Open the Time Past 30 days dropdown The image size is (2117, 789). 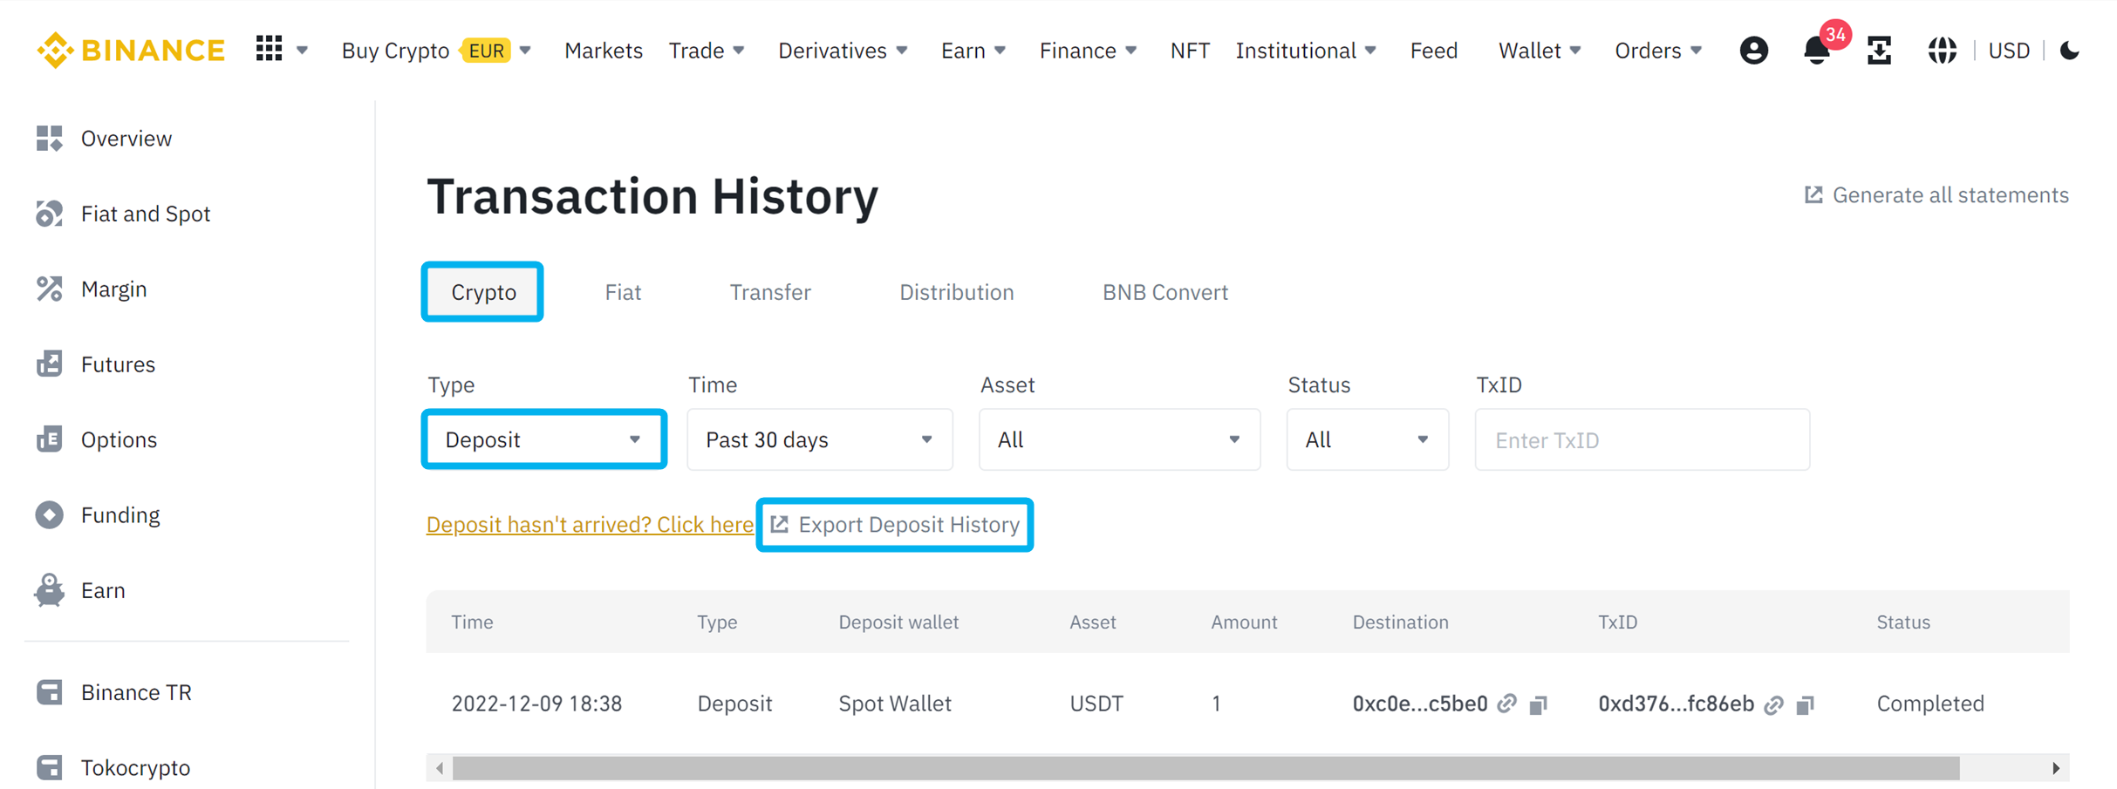tap(820, 439)
